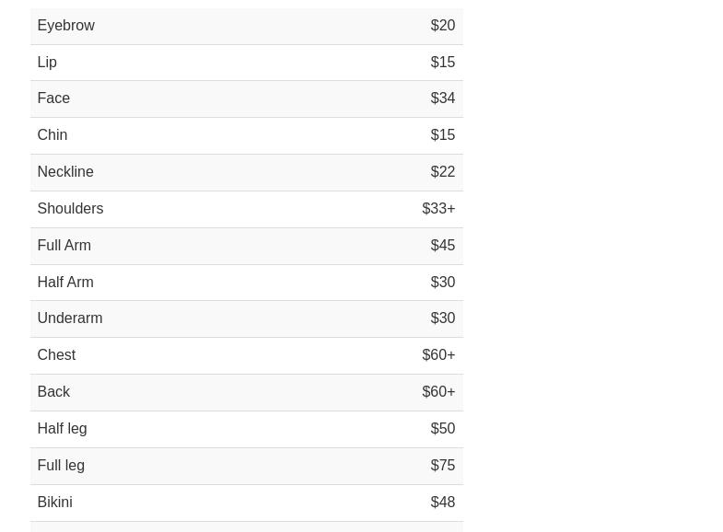The width and height of the screenshot is (723, 532).
Task: Click the Underarm service label
Action: [x=69, y=318]
